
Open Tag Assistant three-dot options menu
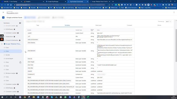[174, 12]
